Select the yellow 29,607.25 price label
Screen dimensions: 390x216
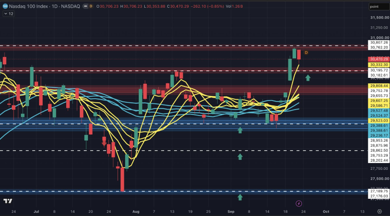pyautogui.click(x=379, y=101)
